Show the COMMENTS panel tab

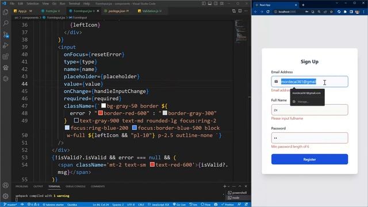coord(98,186)
